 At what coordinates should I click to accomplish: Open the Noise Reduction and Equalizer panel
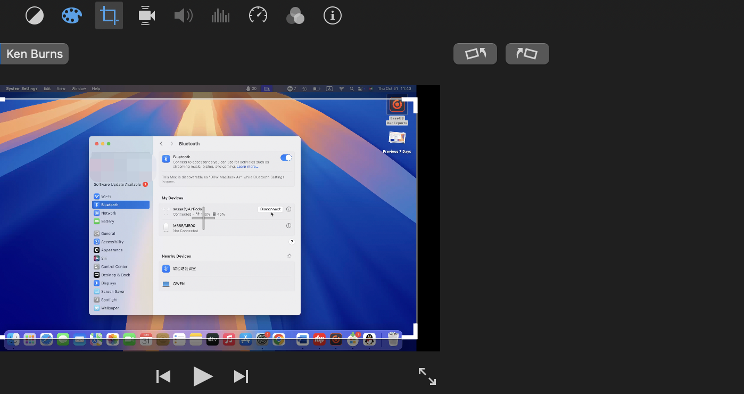pos(220,15)
